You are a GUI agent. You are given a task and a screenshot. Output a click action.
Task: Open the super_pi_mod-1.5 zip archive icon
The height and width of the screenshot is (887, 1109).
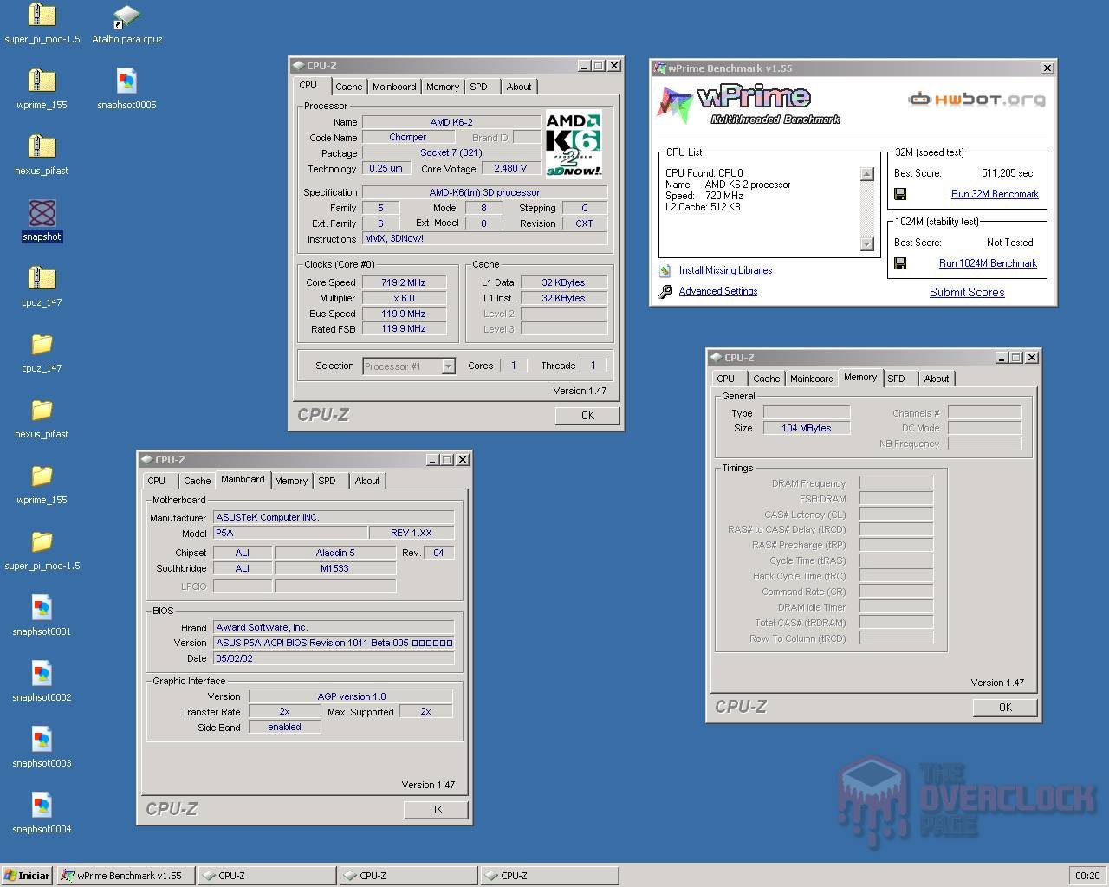click(42, 16)
